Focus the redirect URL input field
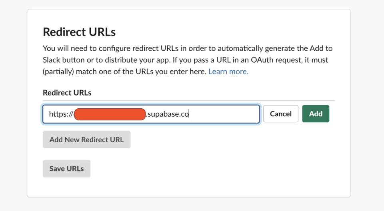 (x=224, y=114)
